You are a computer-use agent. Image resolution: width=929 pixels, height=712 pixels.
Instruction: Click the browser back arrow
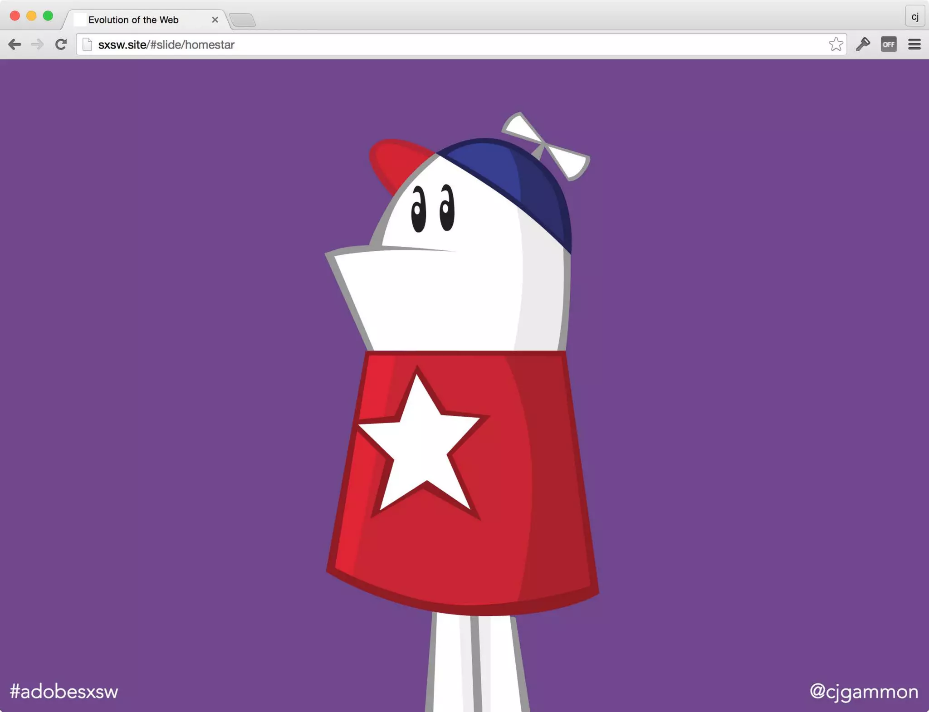(15, 44)
